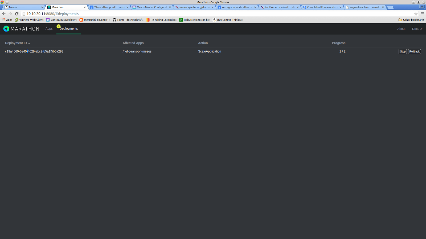Screen dimensions: 426x239
Task: Bookmark this page with star icon
Action: [x=416, y=14]
